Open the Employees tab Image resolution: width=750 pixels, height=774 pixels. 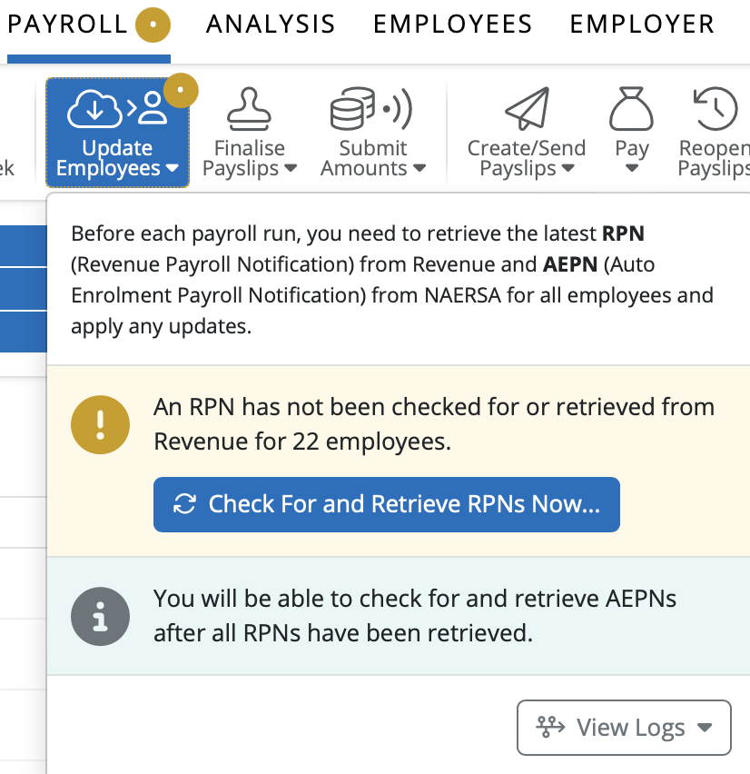point(452,25)
